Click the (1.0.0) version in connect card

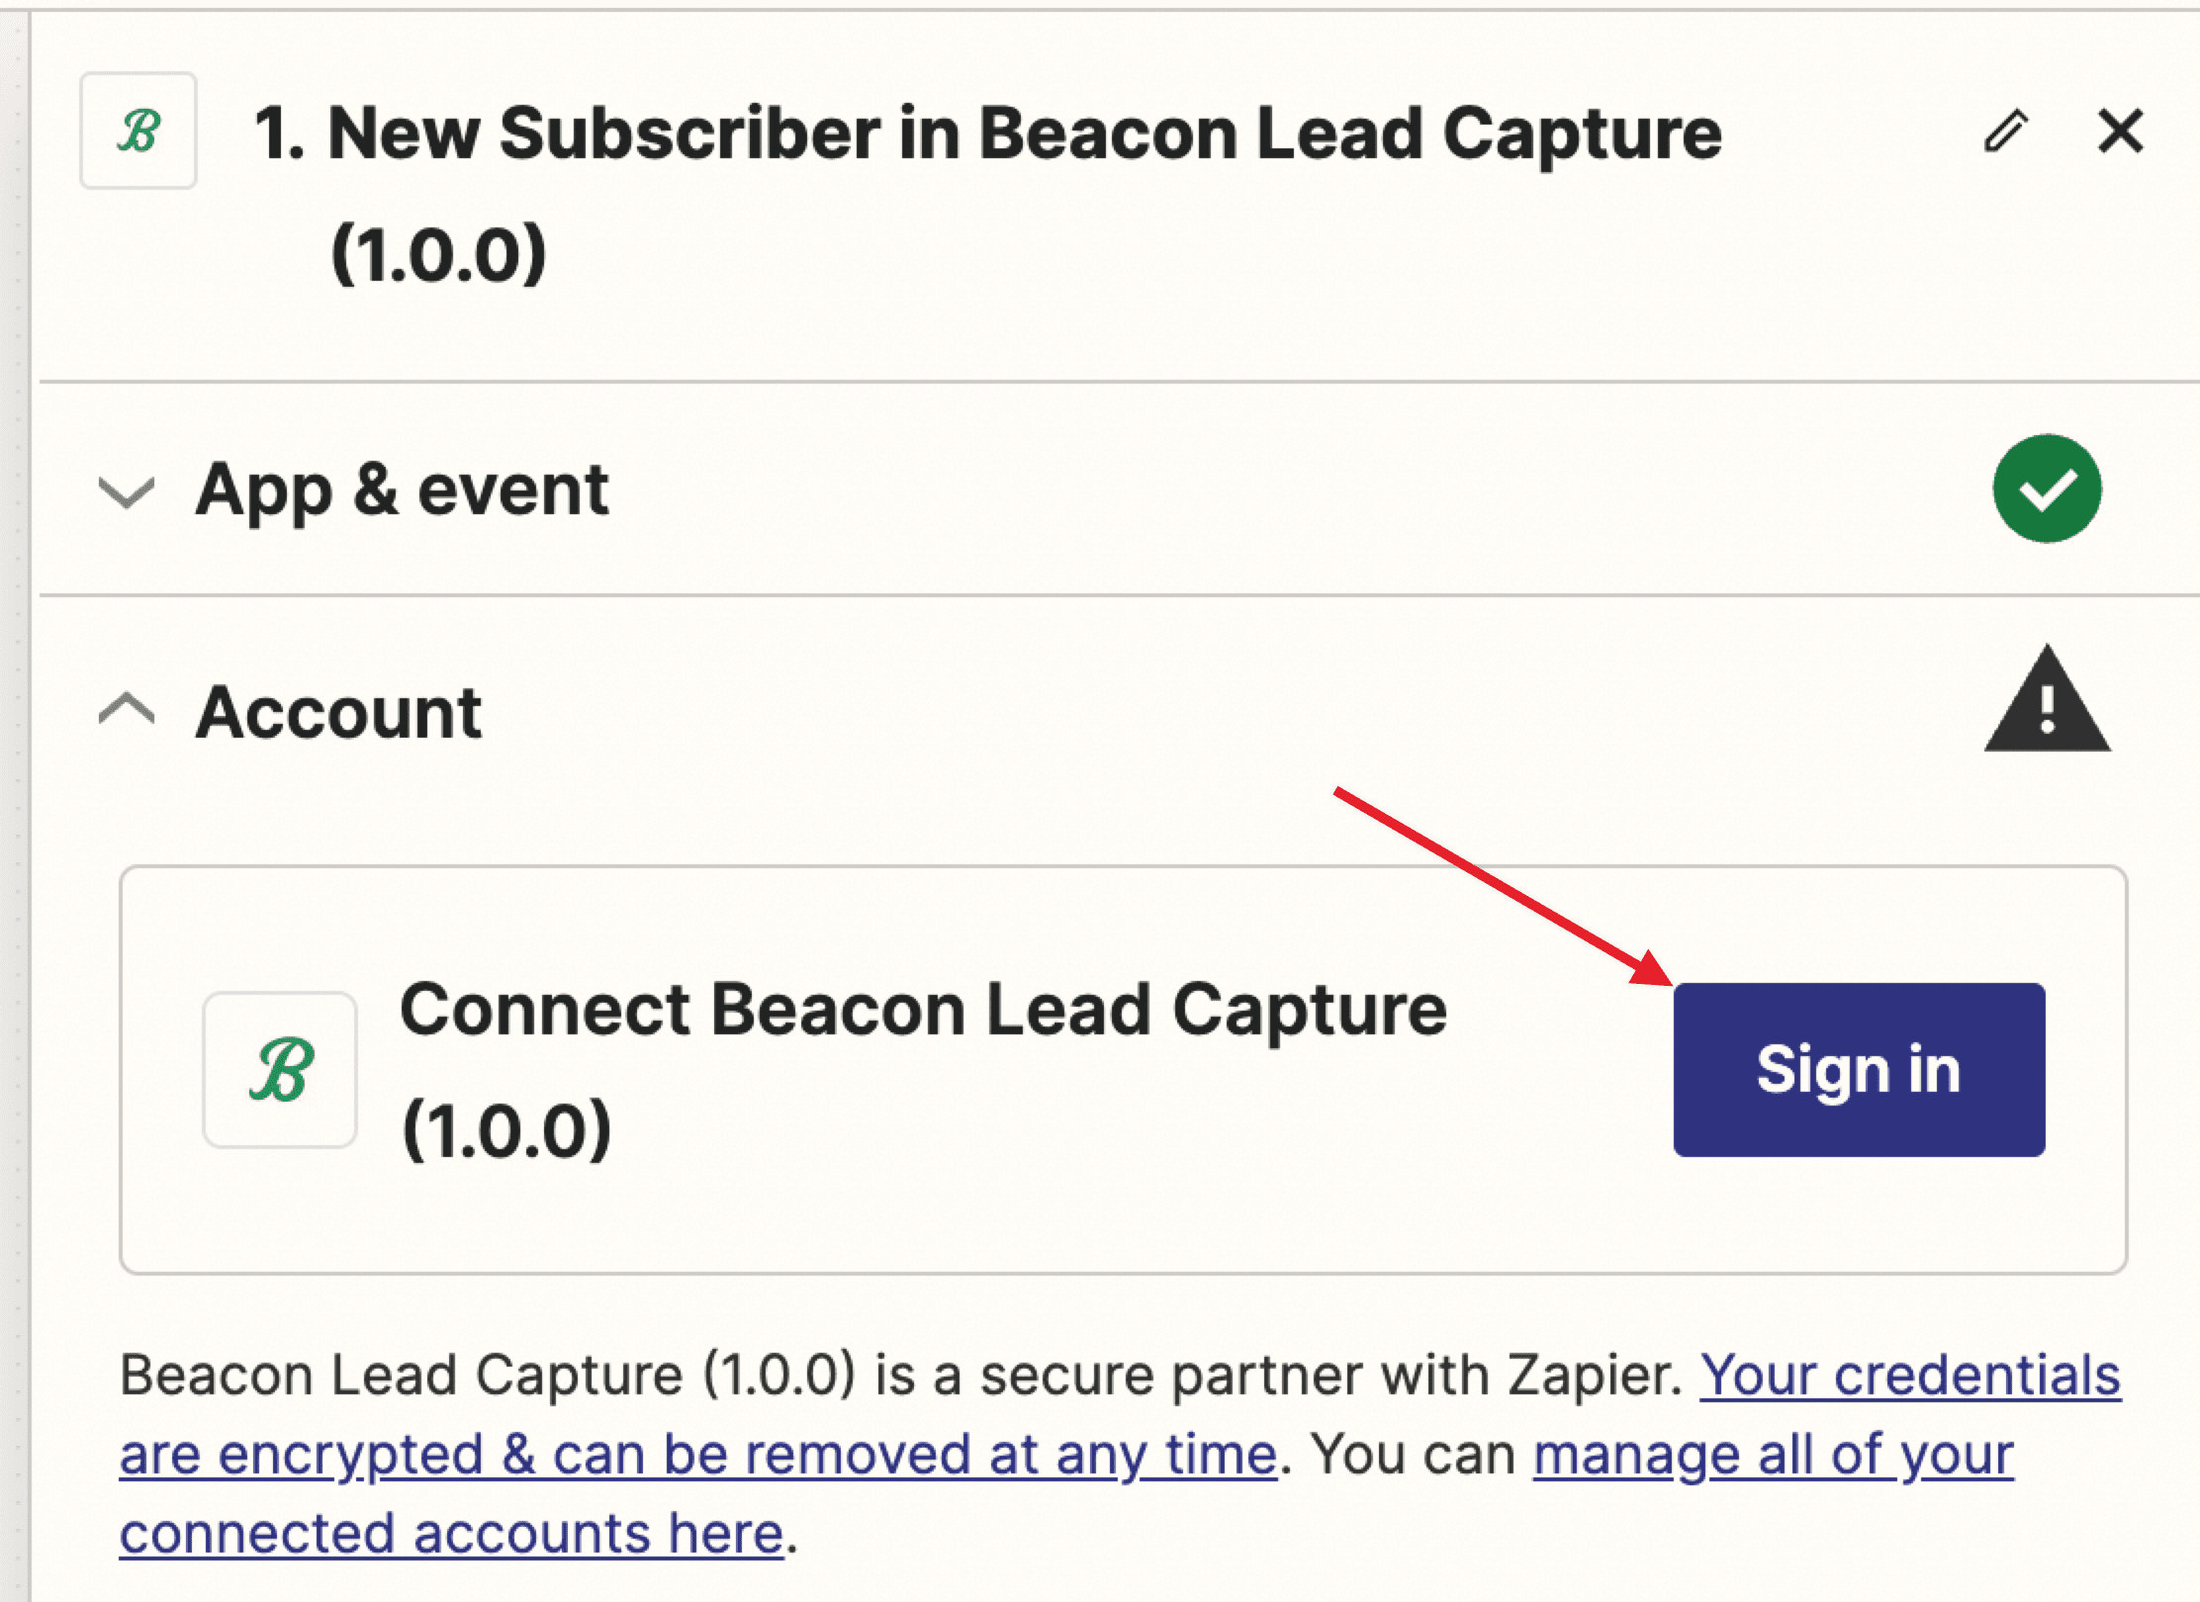click(506, 1129)
